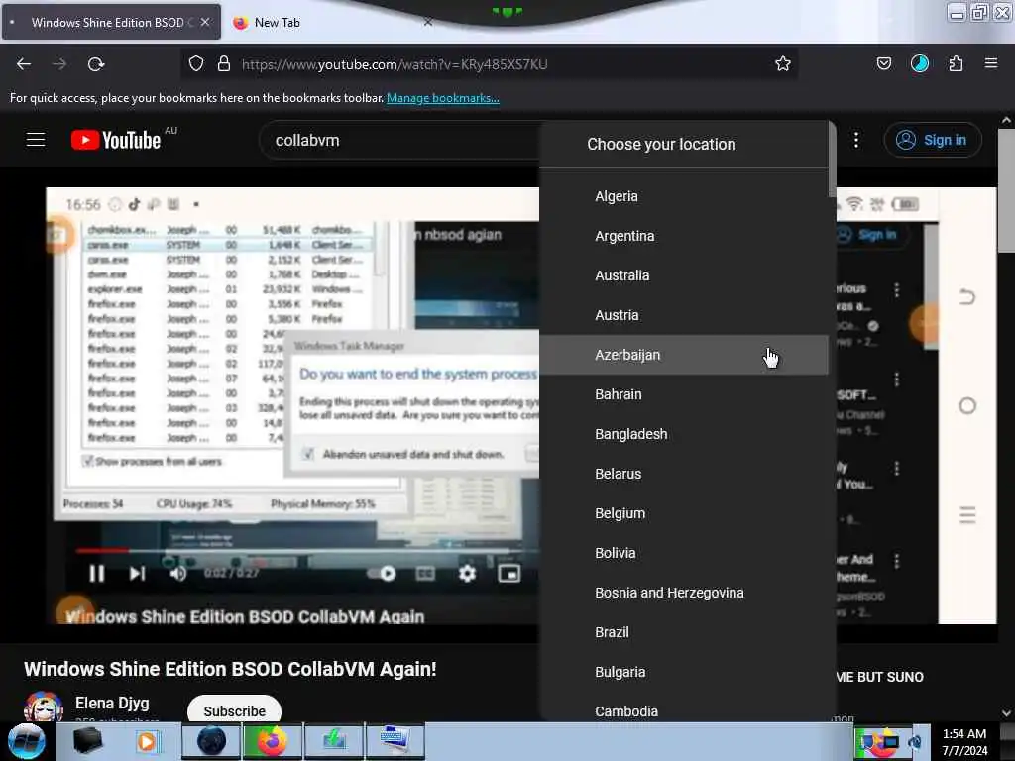Click the volume speaker tray icon

coord(915,743)
